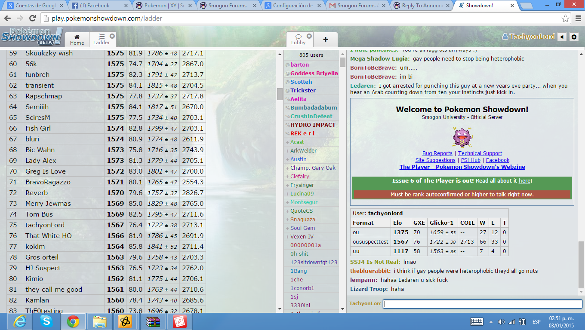The height and width of the screenshot is (330, 585).
Task: Switch to the Pokemon | XY browser tab
Action: 163,6
